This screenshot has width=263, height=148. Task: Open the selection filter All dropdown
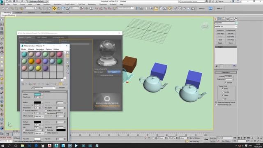tap(29, 8)
